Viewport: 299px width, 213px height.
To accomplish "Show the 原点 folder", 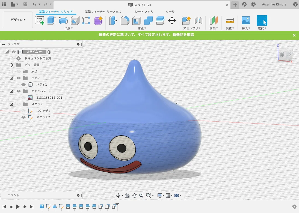I will pos(19,71).
